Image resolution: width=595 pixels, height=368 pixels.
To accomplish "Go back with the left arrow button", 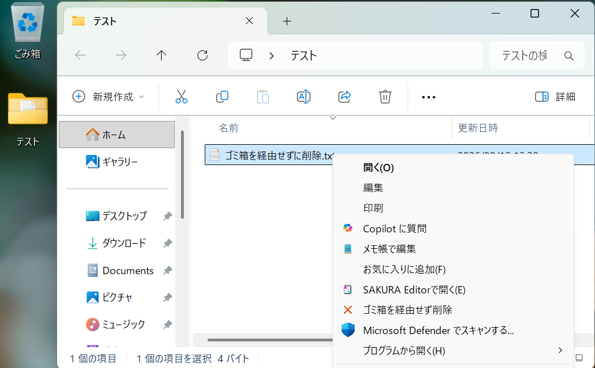I will click(x=80, y=55).
